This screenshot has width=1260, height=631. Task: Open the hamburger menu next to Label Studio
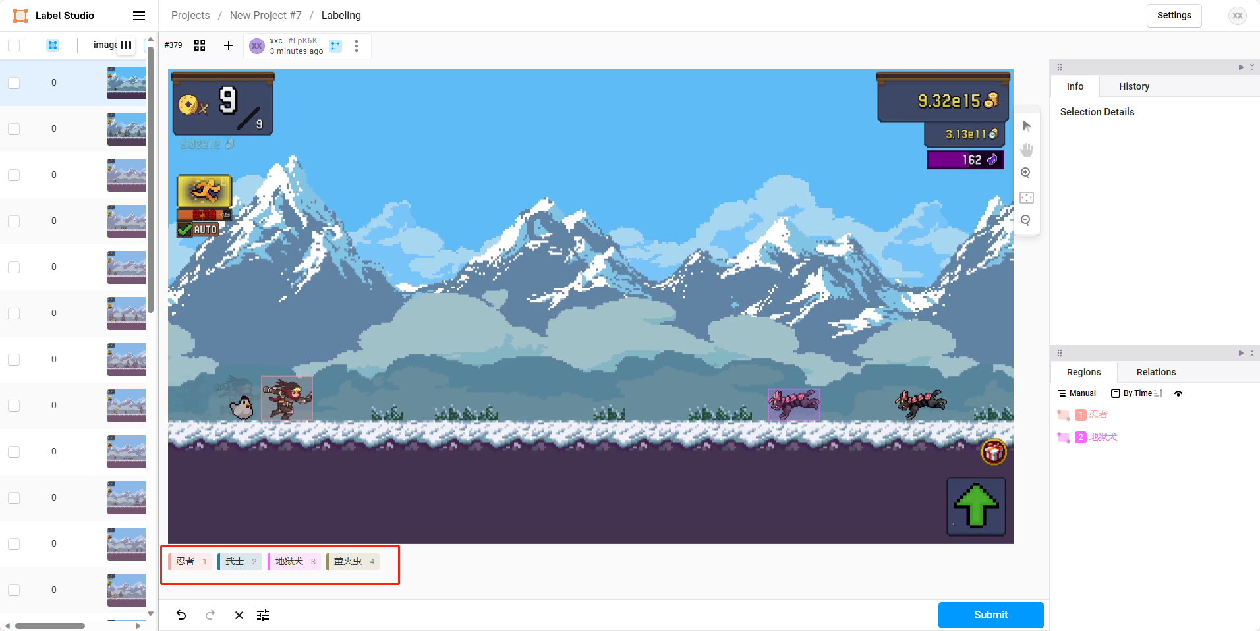[x=139, y=16]
